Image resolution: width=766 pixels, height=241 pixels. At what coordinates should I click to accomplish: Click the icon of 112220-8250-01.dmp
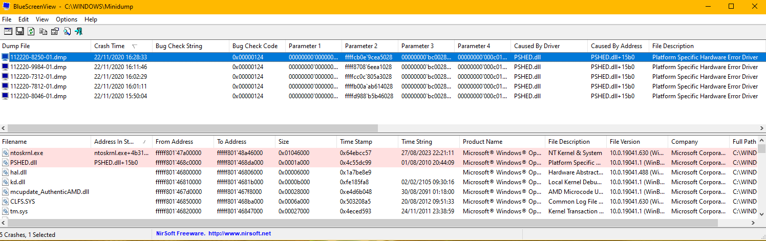(x=6, y=57)
